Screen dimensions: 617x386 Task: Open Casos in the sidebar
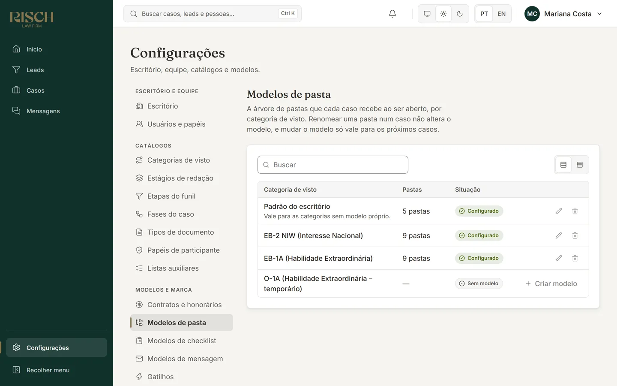click(x=57, y=90)
